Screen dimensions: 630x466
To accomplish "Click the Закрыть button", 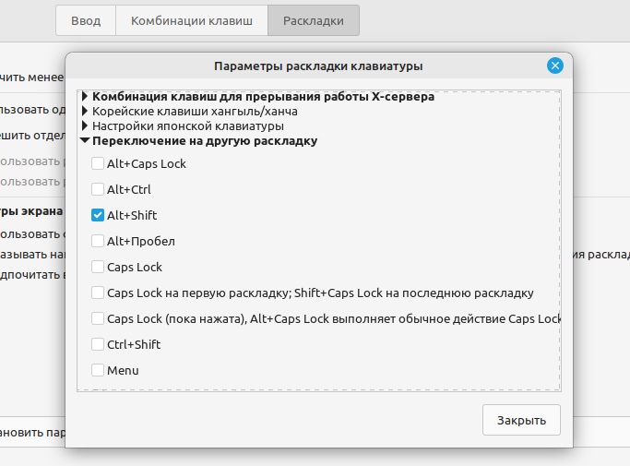I will (521, 419).
